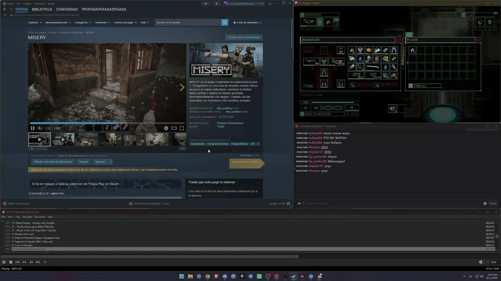Switch trailer to theater mode
The image size is (501, 281).
point(174,128)
